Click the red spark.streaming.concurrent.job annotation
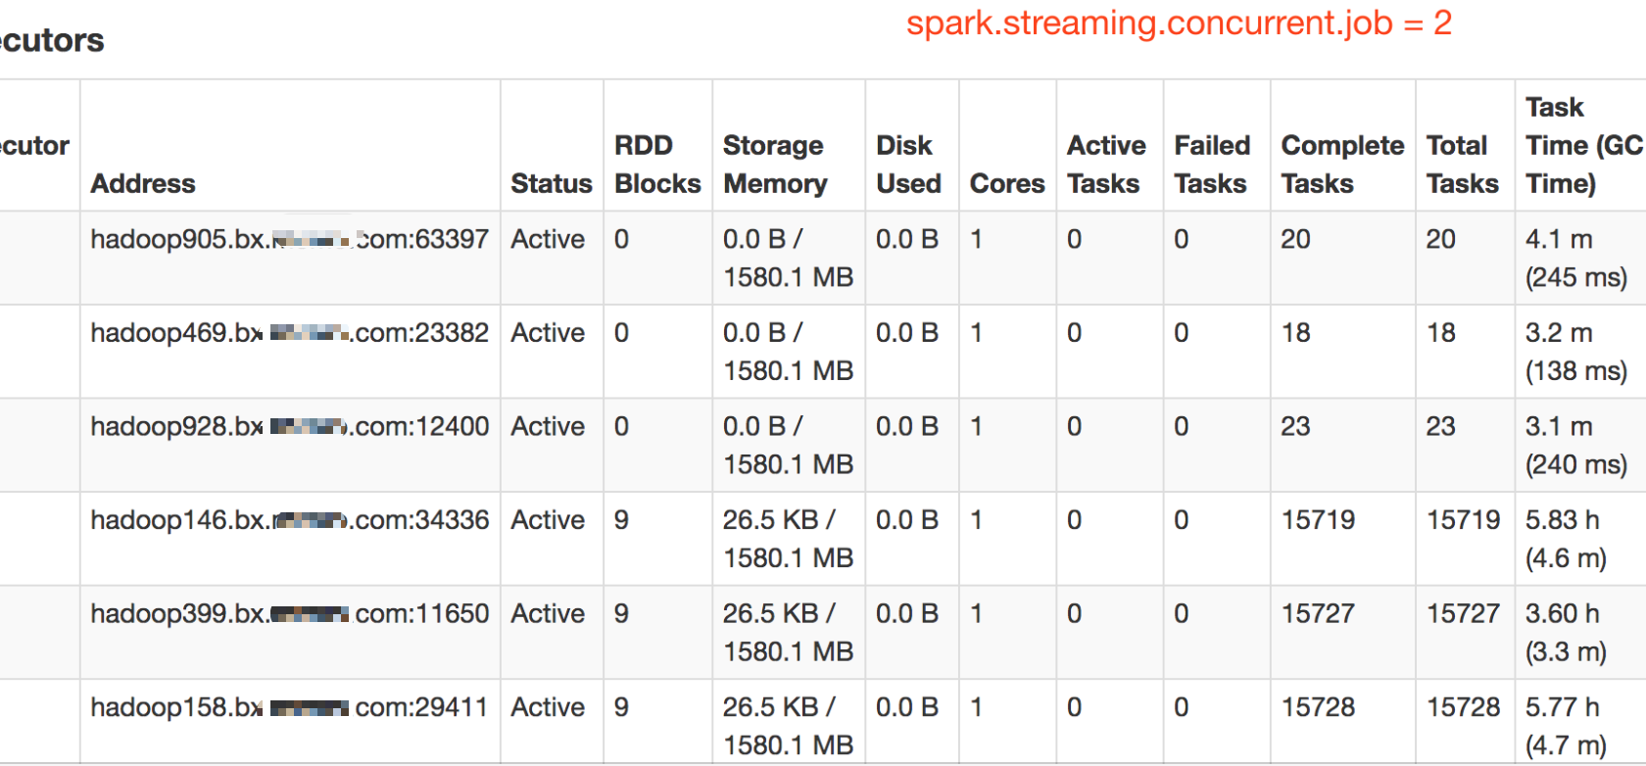This screenshot has height=766, width=1646. coord(1179,24)
